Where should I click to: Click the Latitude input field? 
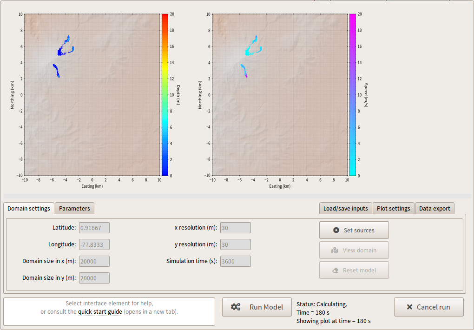(x=94, y=228)
